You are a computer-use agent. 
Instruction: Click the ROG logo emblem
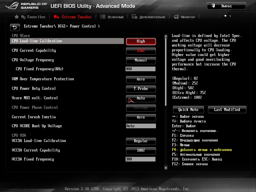pyautogui.click(x=12, y=6)
